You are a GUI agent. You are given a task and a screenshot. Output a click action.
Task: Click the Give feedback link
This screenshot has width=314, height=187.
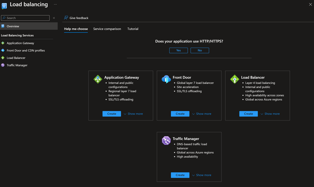tap(79, 18)
